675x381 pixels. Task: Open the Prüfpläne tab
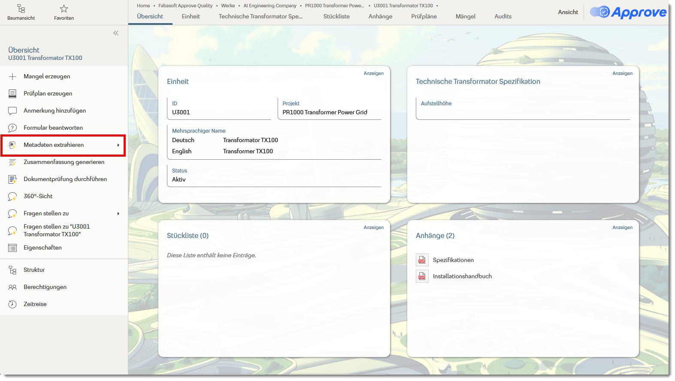(424, 16)
